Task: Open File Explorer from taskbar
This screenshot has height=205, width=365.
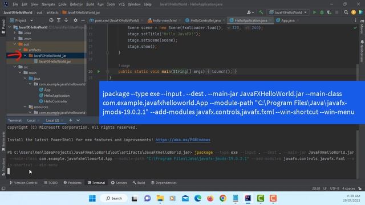Action: 160,198
